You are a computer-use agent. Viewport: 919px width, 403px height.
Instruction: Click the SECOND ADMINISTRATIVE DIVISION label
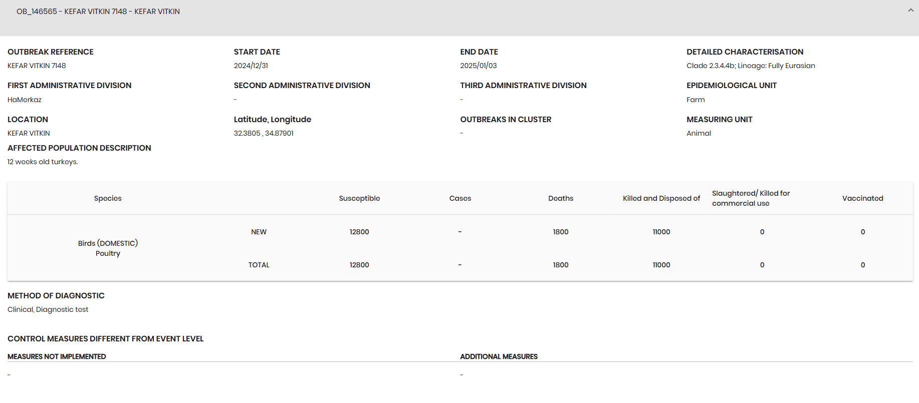click(302, 86)
